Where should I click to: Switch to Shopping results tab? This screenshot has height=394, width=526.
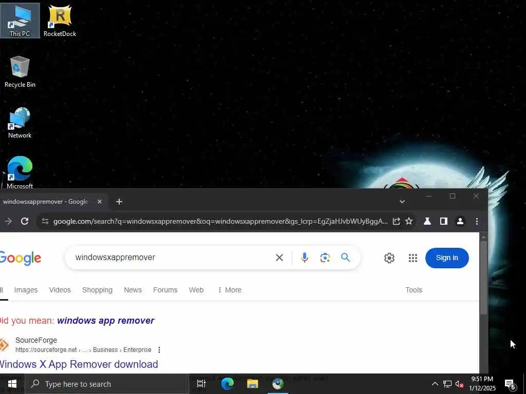point(97,290)
